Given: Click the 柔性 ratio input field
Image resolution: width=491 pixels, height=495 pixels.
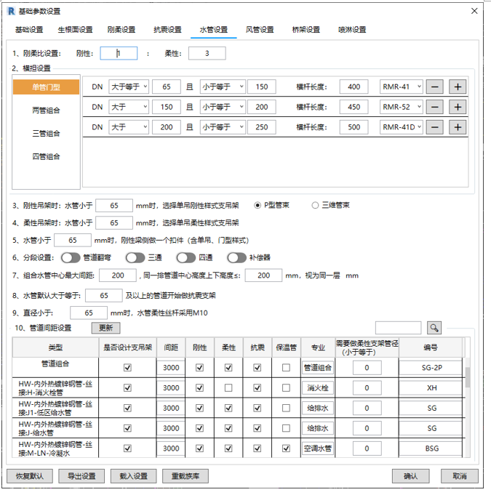Looking at the screenshot, I should click(x=207, y=53).
